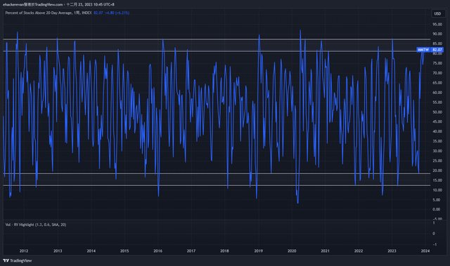
Task: Select the horizontal line near 18 level
Action: coord(217,173)
